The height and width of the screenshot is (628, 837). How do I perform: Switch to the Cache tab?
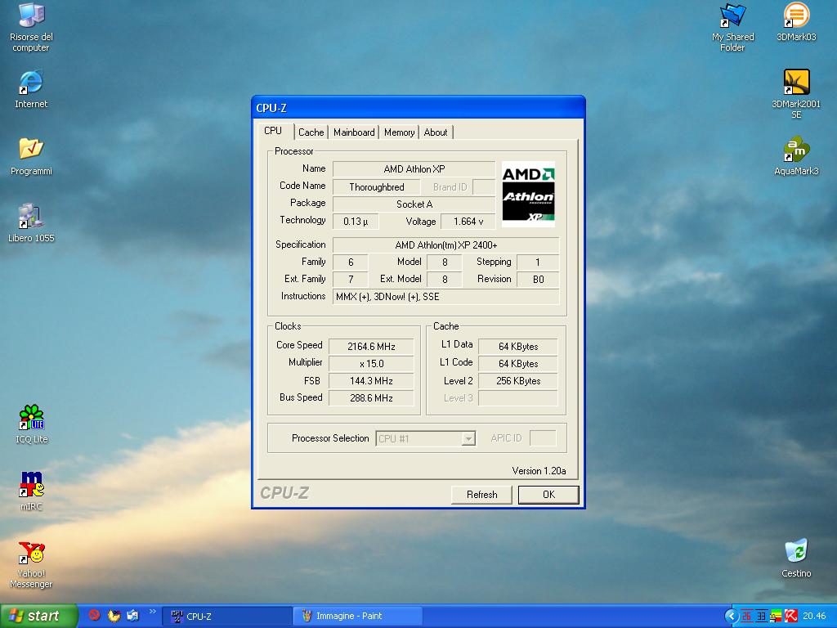[x=311, y=132]
